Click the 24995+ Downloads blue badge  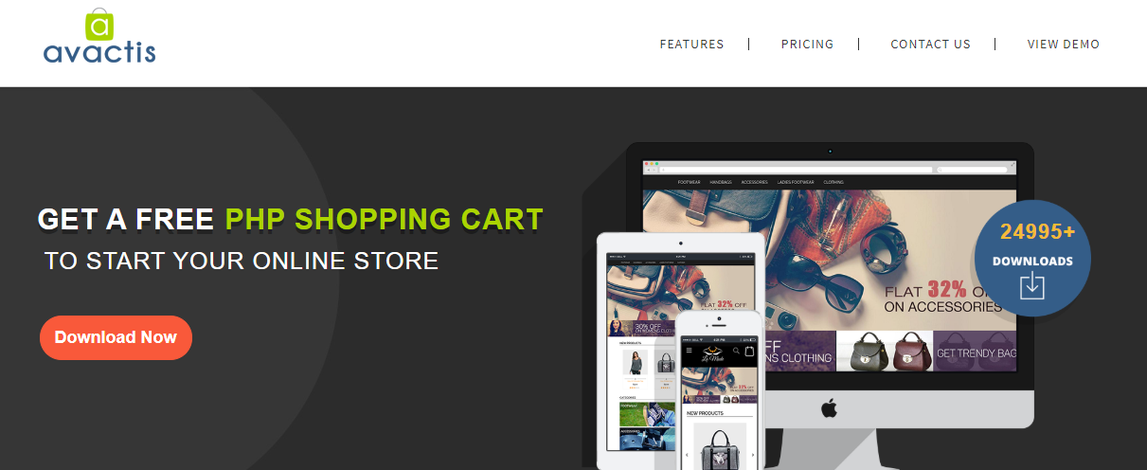click(x=1032, y=258)
